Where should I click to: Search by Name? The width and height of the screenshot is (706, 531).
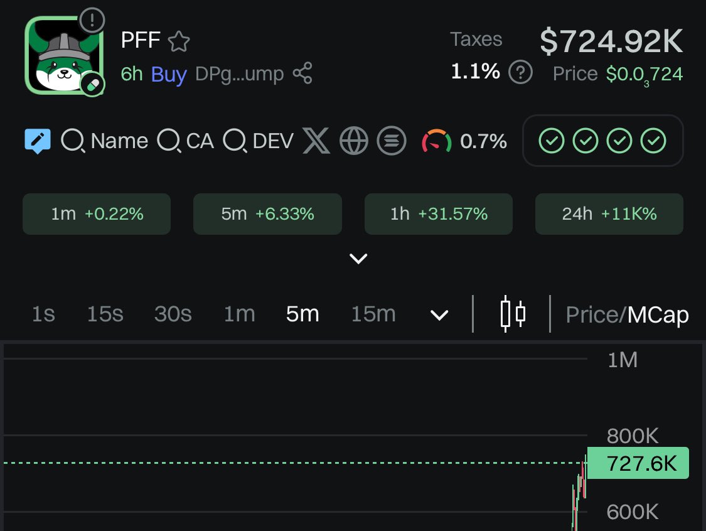pos(104,141)
